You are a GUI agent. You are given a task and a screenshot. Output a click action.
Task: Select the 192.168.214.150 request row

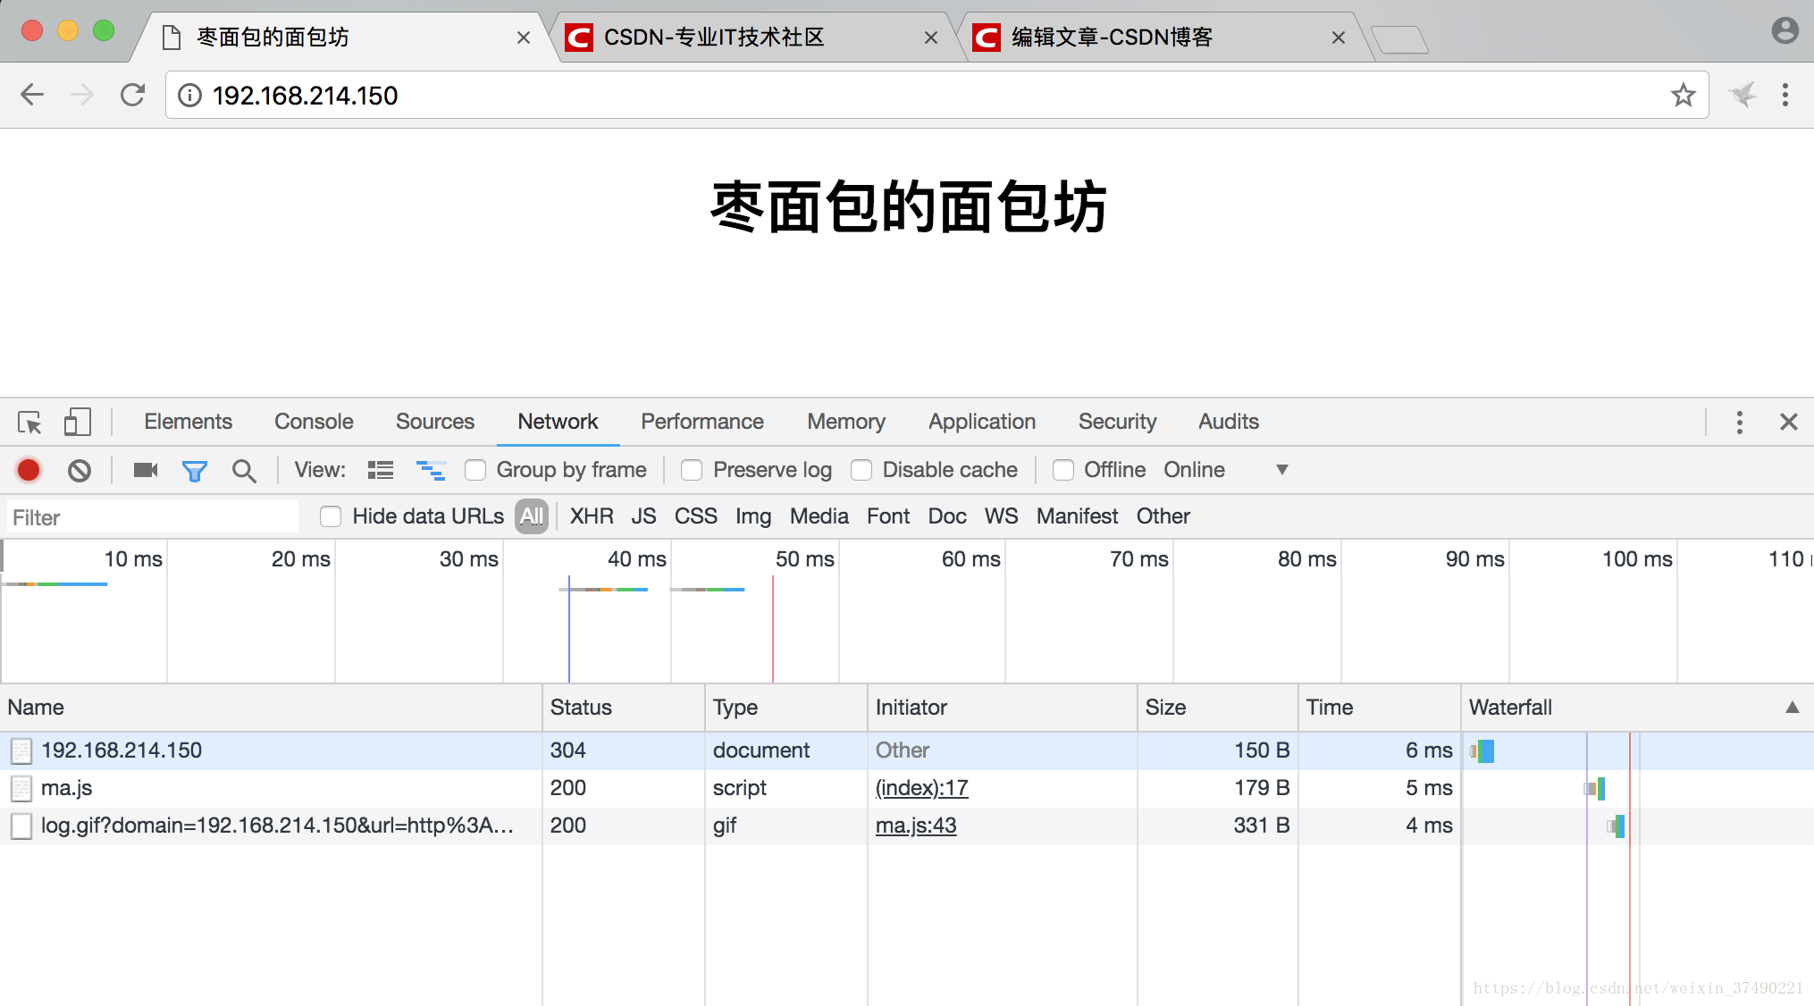907,750
